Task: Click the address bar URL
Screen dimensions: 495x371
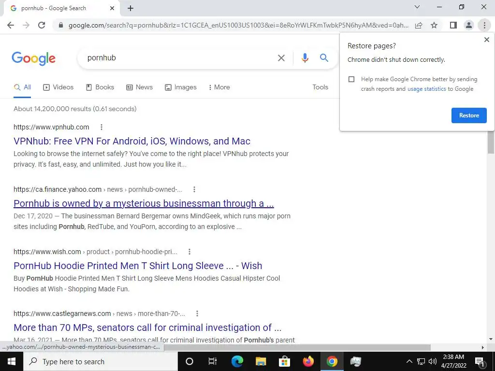Action: [x=238, y=25]
